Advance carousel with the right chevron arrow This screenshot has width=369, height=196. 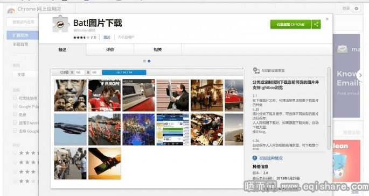coord(360,76)
